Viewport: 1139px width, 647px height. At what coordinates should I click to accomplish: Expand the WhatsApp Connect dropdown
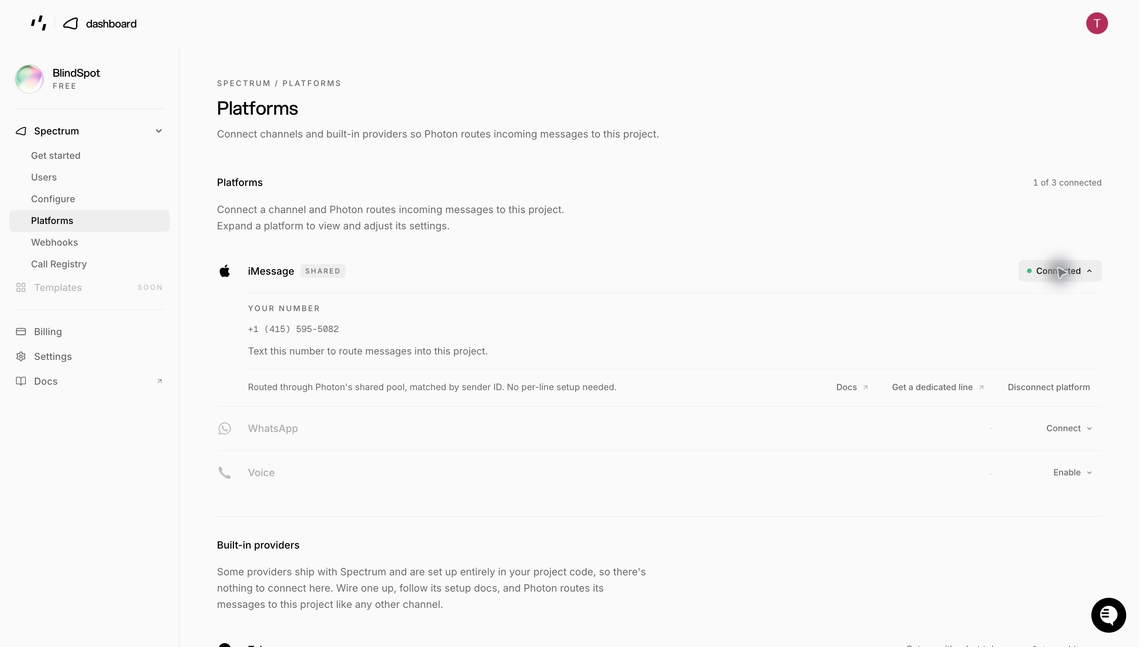1069,428
